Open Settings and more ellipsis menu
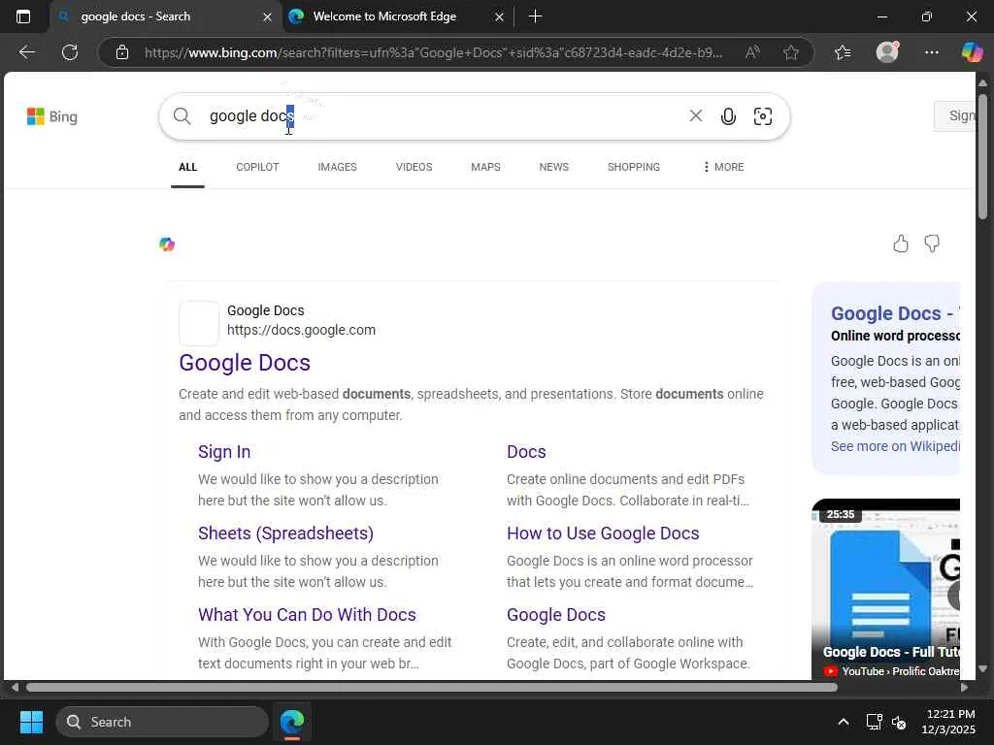This screenshot has width=994, height=745. 931,52
